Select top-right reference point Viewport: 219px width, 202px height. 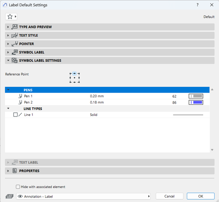click(79, 74)
